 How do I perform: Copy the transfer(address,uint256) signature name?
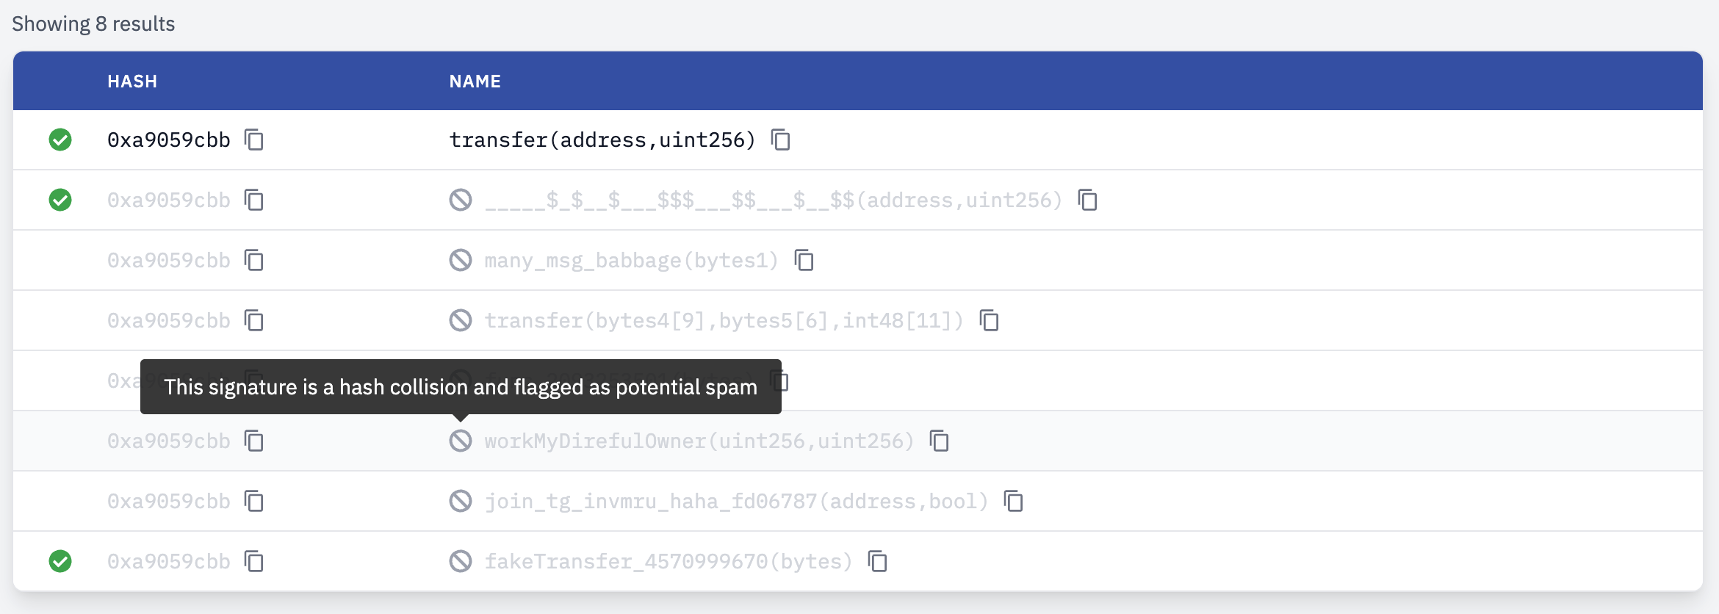tap(779, 140)
